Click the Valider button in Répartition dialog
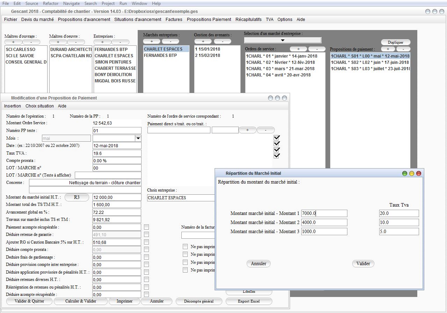This screenshot has width=447, height=313. pyautogui.click(x=363, y=263)
